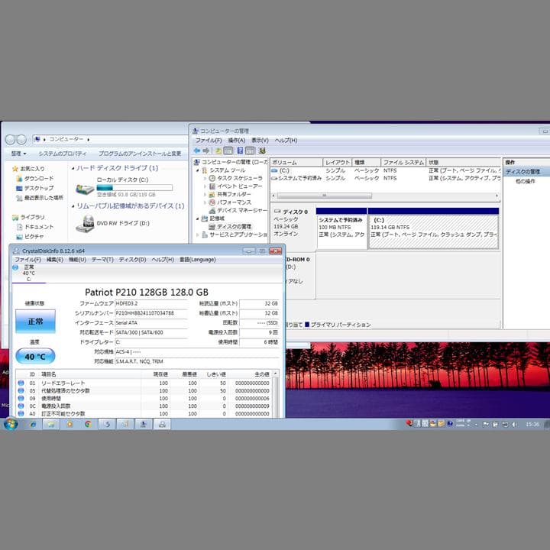Click ボリューム column header

(x=296, y=163)
